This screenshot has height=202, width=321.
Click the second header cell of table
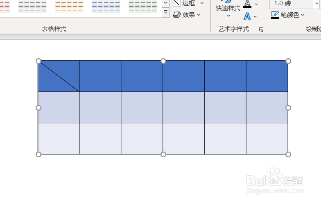[x=100, y=76]
